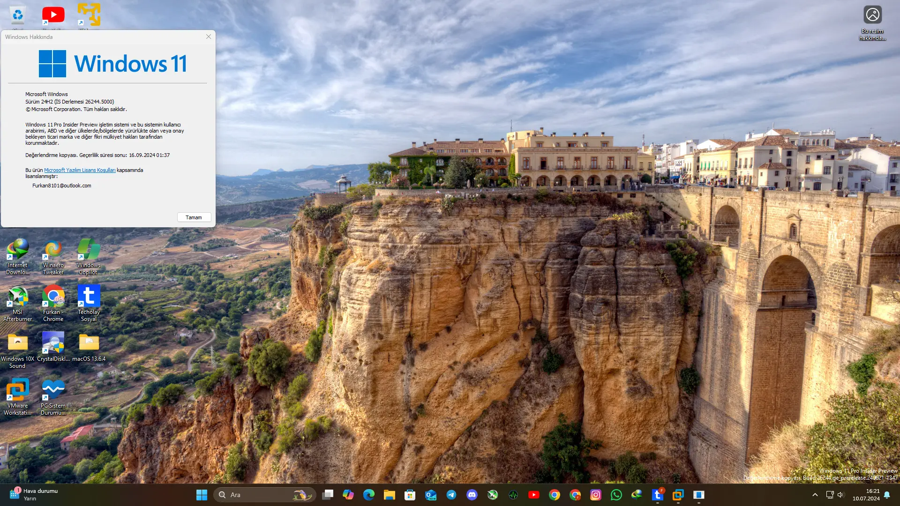Screen dimensions: 900x506
Task: Open CrystalDiskInfo desktop shortcut
Action: [x=53, y=347]
